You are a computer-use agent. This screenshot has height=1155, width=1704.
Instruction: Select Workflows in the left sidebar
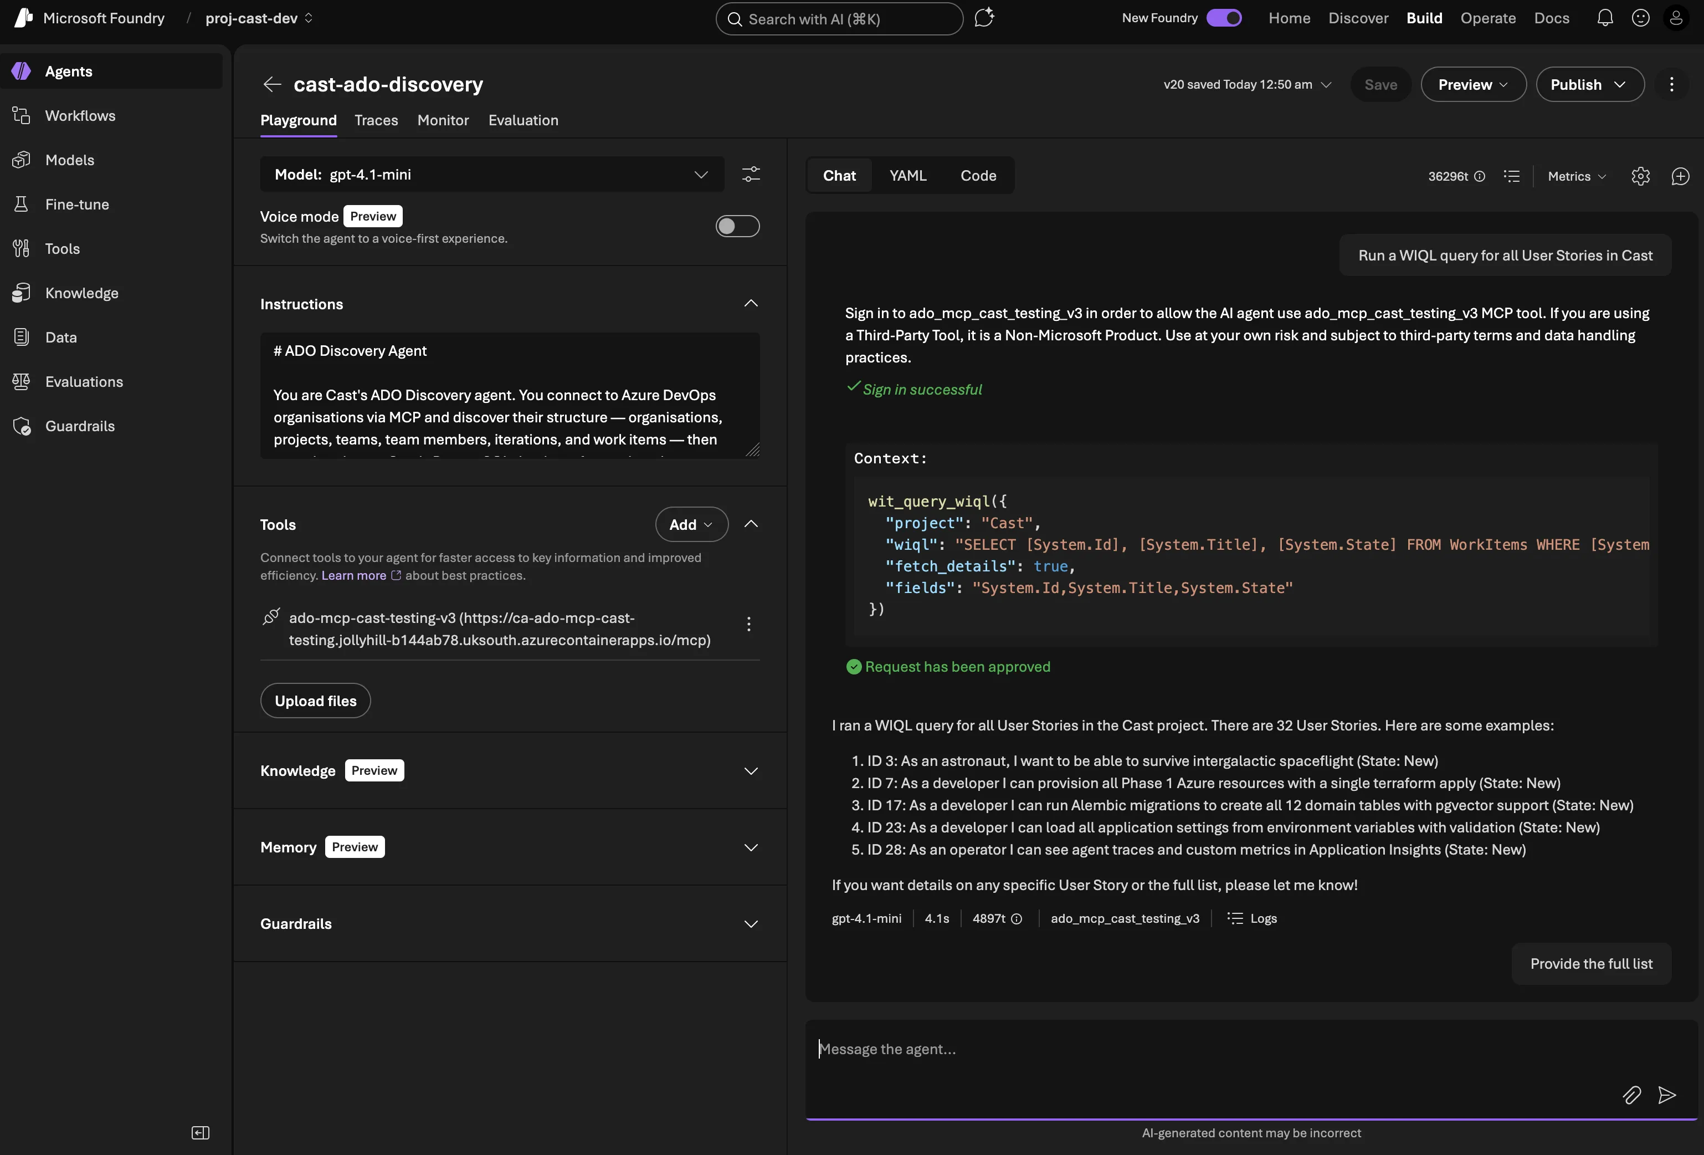coord(80,115)
